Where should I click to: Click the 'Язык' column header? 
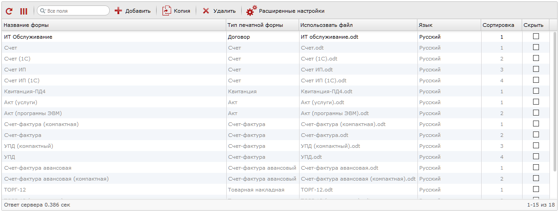[448, 25]
